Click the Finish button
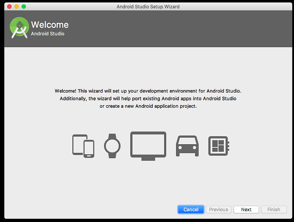 tap(274, 209)
